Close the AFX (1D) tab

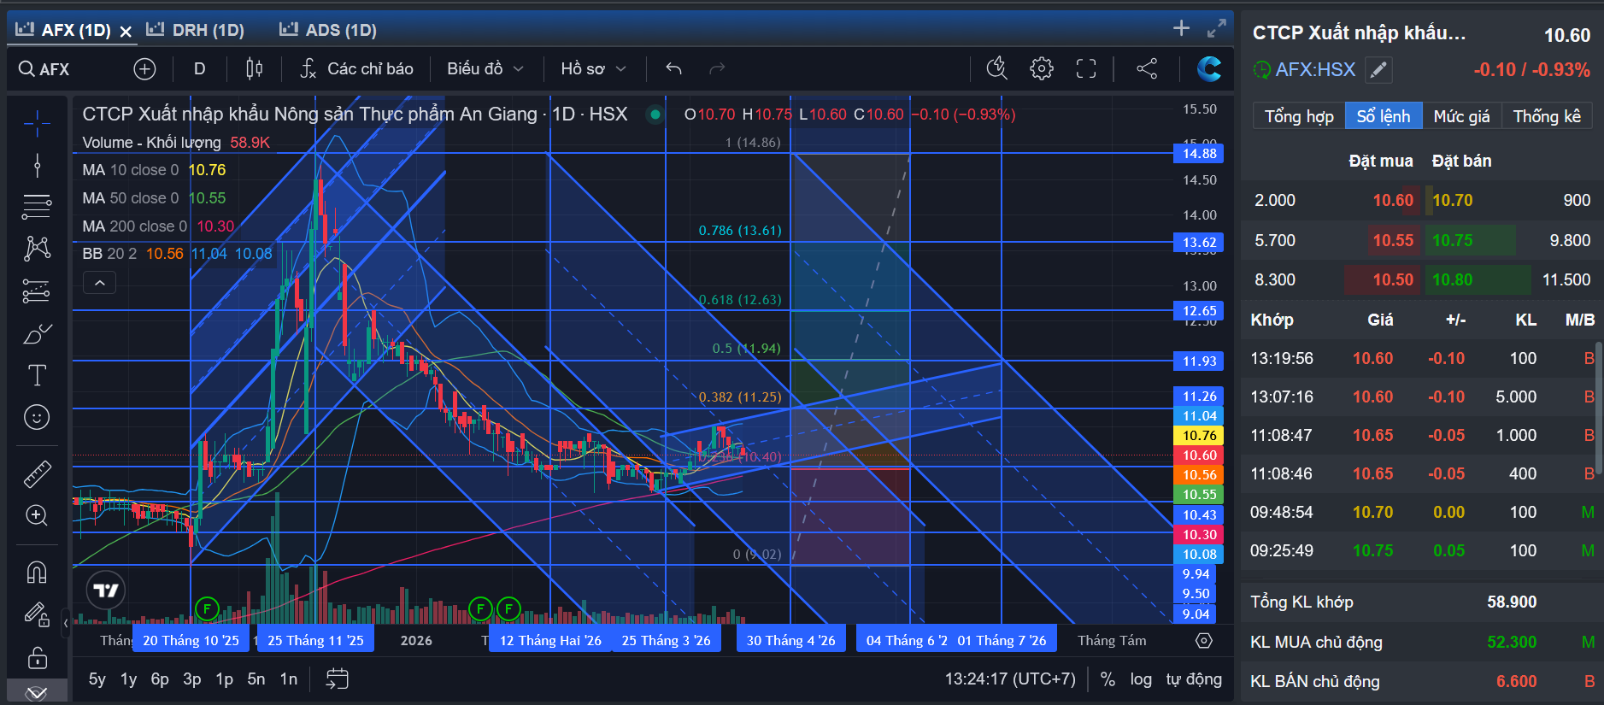pyautogui.click(x=126, y=32)
